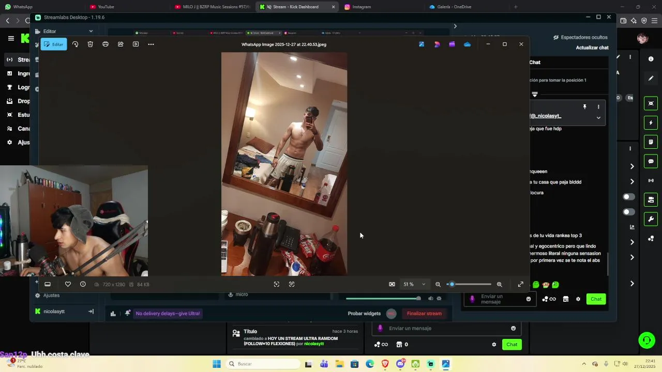Open the visual search scan icon in Photos

[x=276, y=284]
